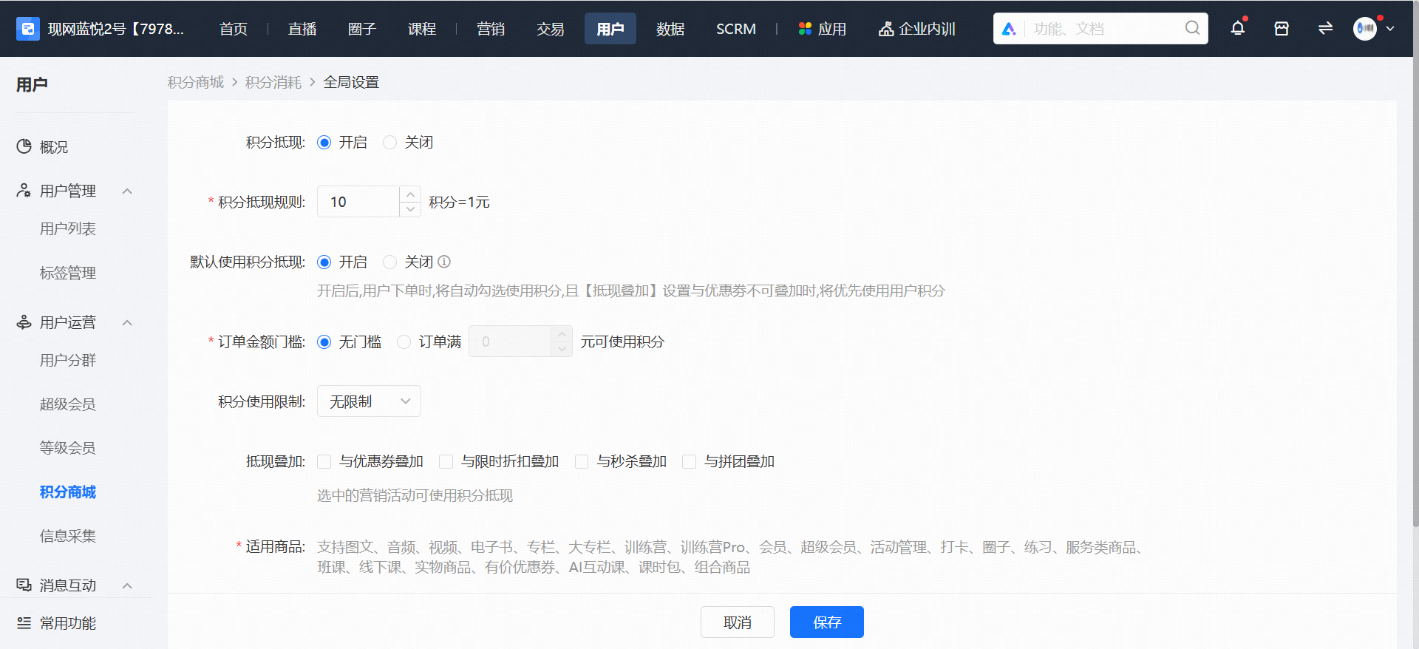Image resolution: width=1419 pixels, height=649 pixels.
Task: Open 圈子 top menu
Action: click(x=362, y=29)
